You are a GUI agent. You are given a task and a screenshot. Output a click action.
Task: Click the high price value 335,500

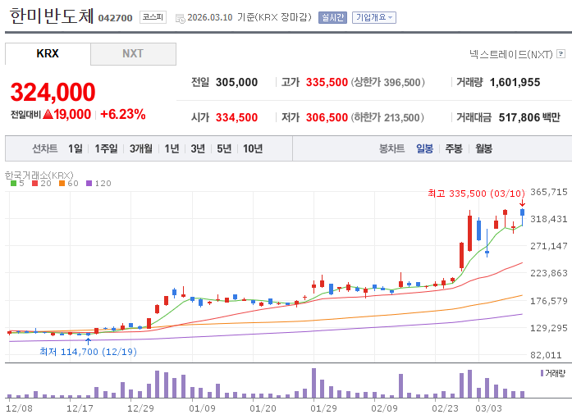(x=327, y=82)
